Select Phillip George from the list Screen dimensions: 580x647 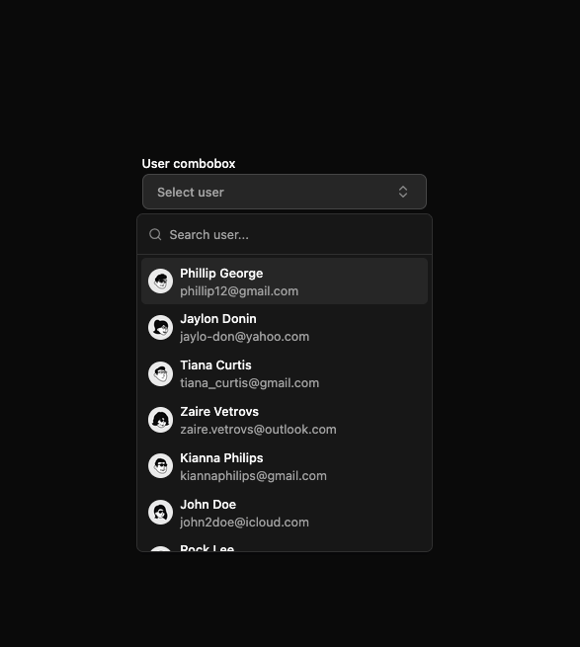pos(284,282)
